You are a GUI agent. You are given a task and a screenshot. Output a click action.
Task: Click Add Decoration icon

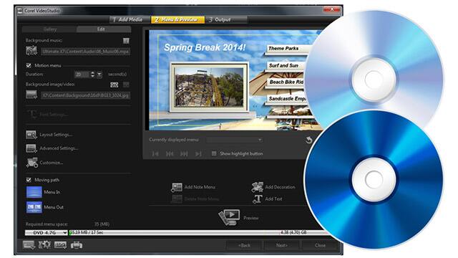click(x=258, y=187)
